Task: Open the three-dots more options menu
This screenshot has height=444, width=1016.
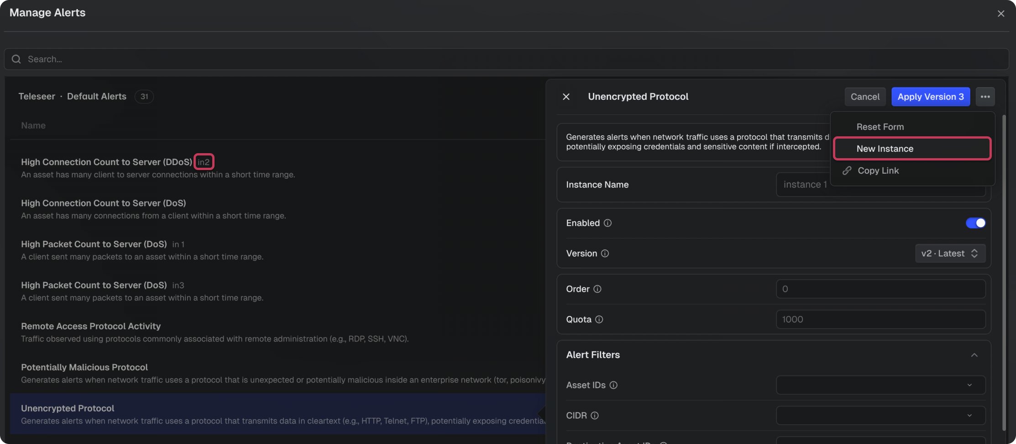Action: pyautogui.click(x=985, y=97)
